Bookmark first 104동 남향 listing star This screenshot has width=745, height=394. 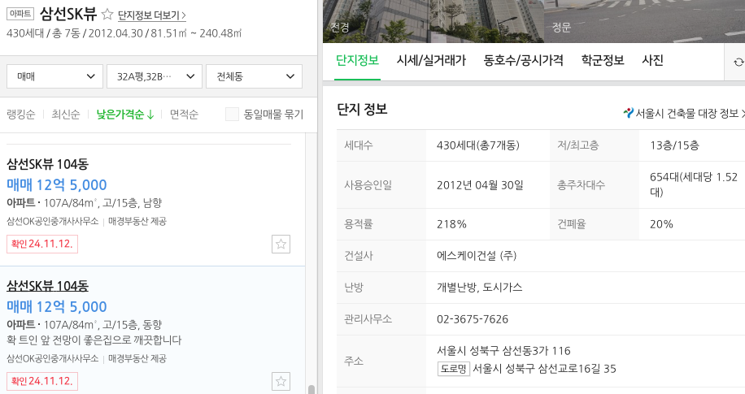281,244
